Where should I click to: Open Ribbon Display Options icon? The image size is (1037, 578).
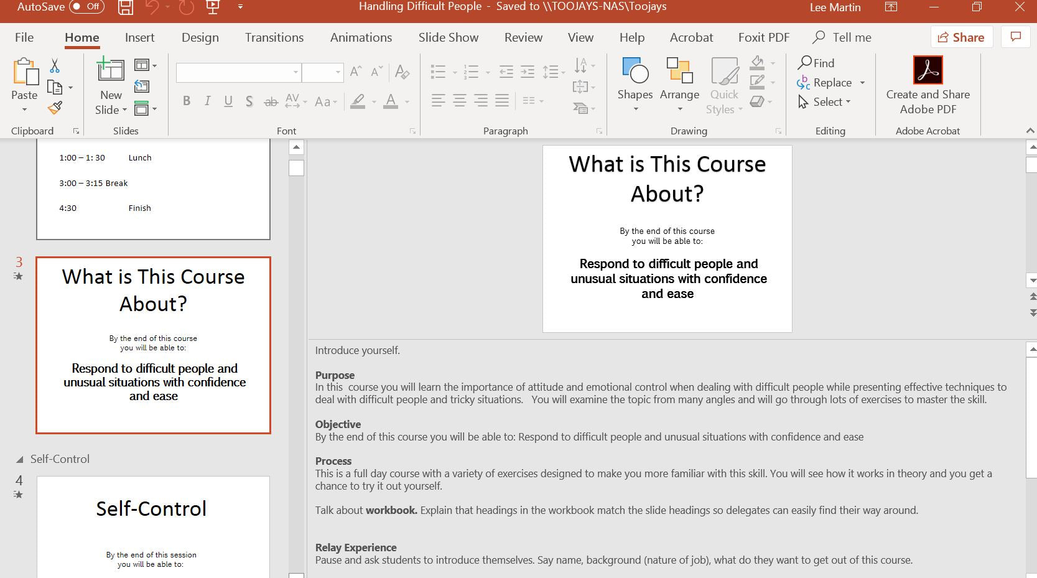pos(891,7)
